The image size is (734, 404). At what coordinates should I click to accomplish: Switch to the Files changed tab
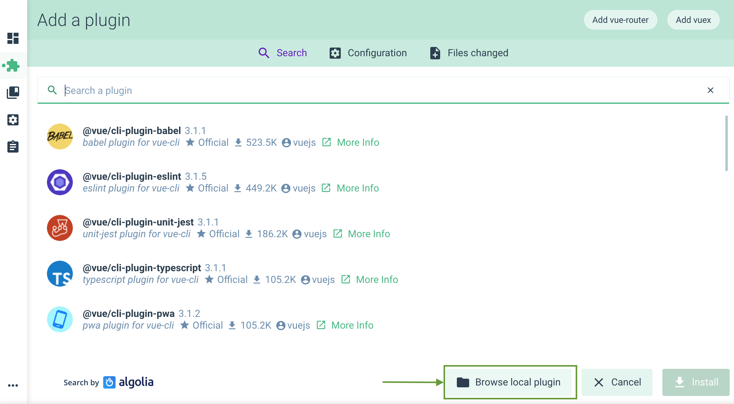(469, 52)
